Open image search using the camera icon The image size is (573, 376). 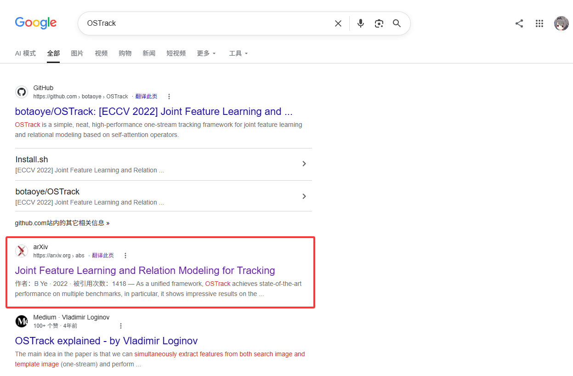pos(379,23)
